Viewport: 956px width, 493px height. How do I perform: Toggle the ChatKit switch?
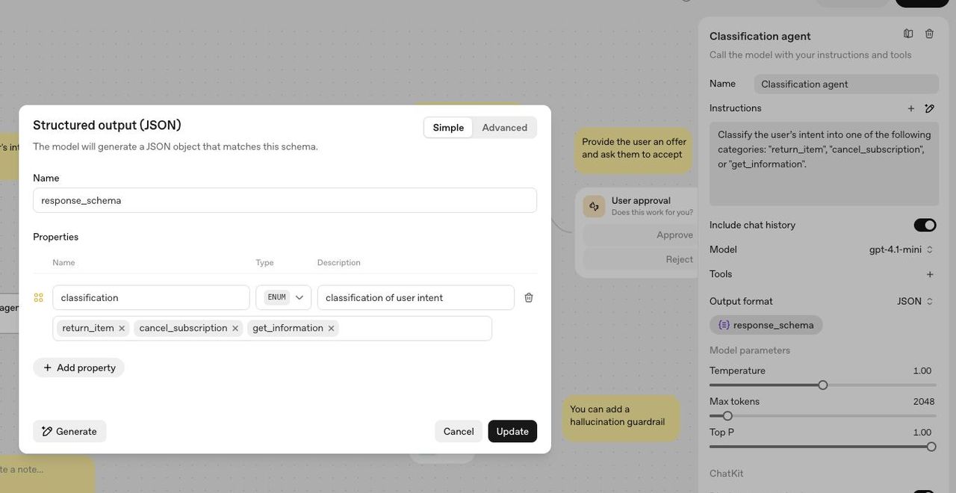(x=926, y=491)
